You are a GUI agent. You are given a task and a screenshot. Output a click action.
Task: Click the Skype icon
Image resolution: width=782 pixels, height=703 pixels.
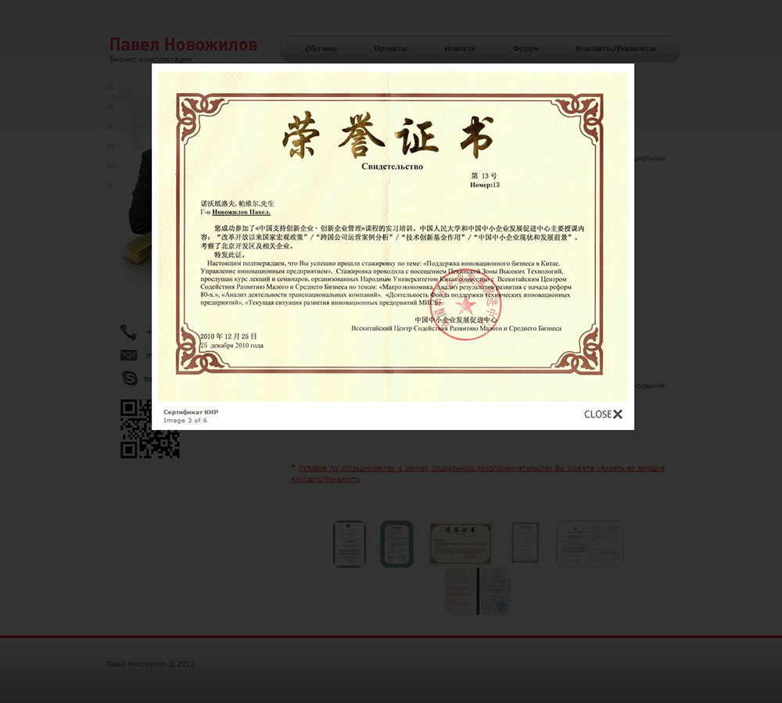(x=130, y=378)
